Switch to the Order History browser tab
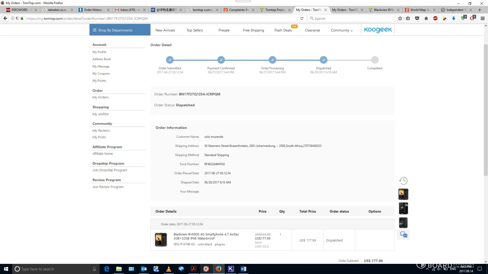Image resolution: width=488 pixels, height=274 pixels. 93,10
